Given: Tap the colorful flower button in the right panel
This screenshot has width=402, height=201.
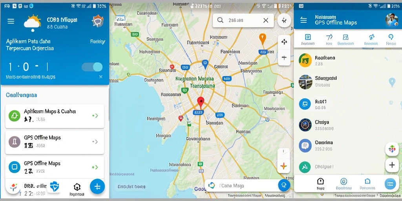Looking at the screenshot, I should coord(392,149).
